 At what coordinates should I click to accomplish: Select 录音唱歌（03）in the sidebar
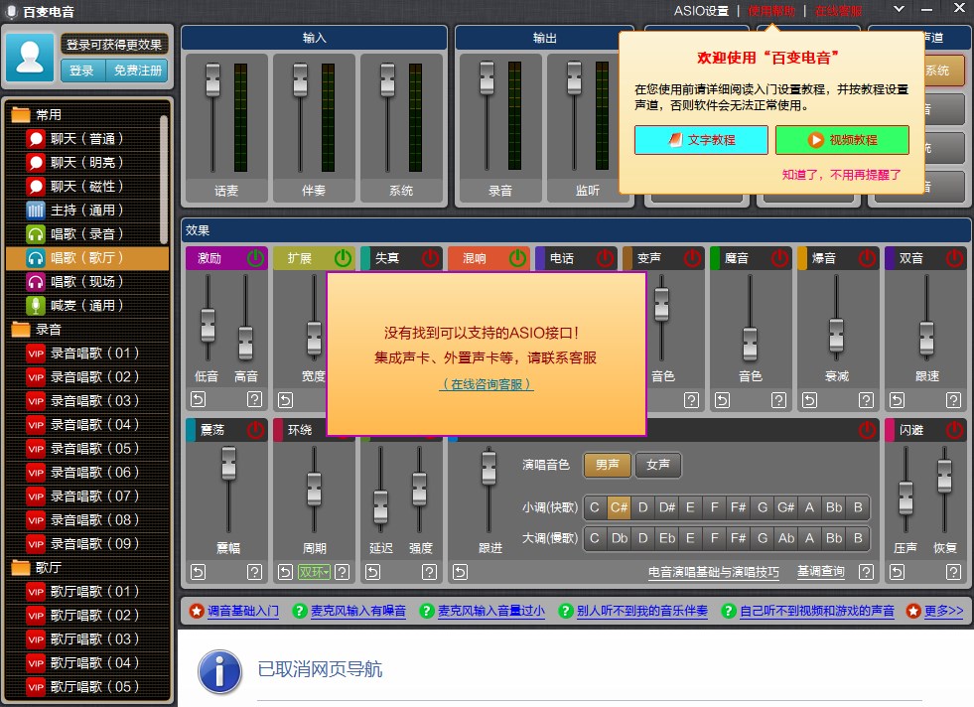91,400
